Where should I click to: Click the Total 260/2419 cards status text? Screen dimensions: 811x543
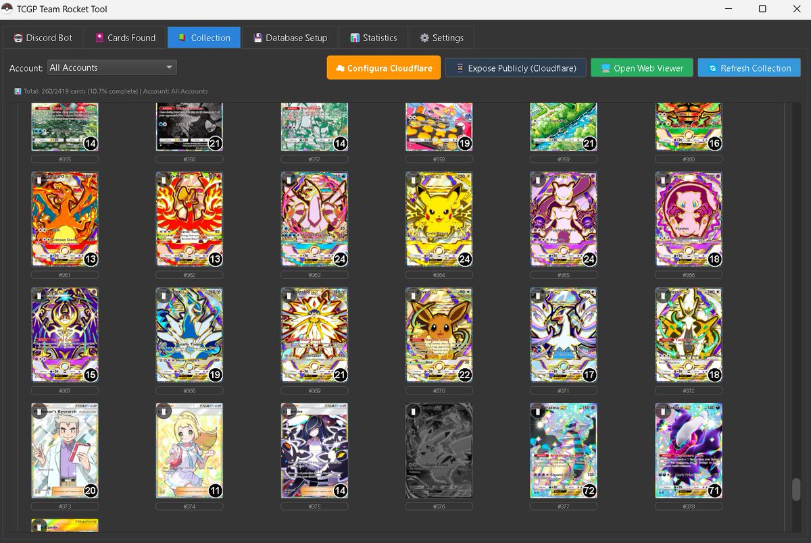(111, 91)
